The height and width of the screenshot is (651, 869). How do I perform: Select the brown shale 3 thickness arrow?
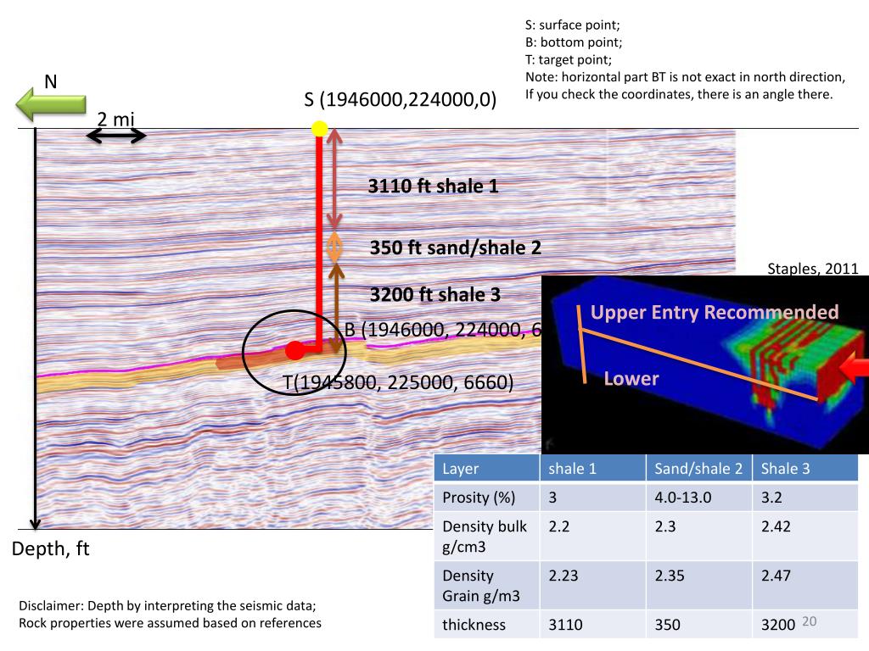(x=336, y=308)
